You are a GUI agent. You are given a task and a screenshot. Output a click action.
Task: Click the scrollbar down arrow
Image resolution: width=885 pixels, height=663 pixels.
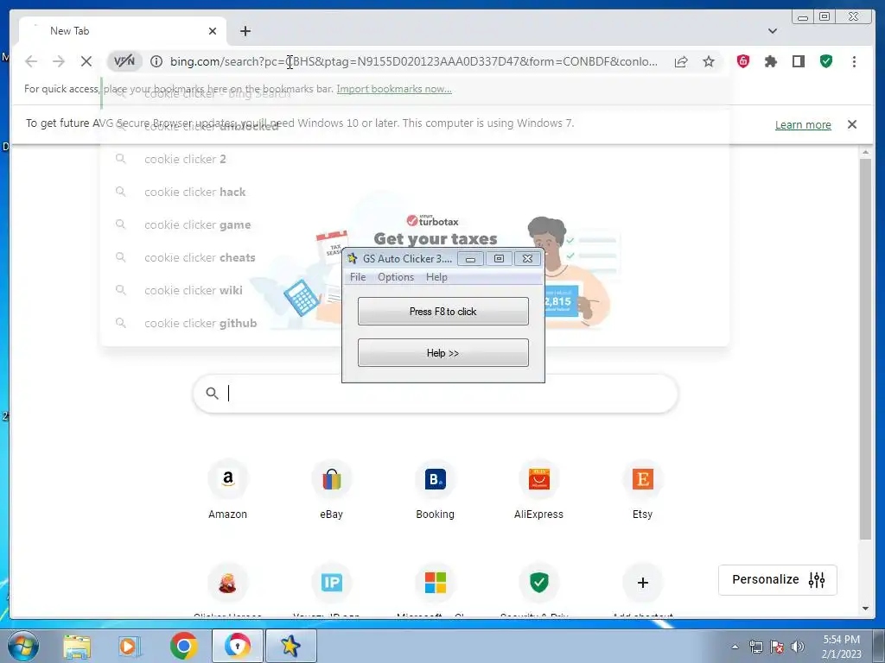[865, 609]
